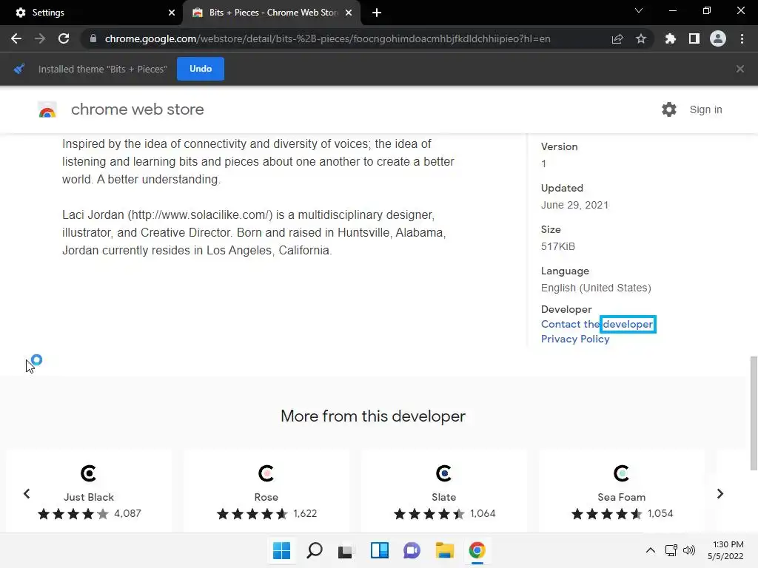Image resolution: width=758 pixels, height=568 pixels.
Task: Open the Rose theme card
Action: pyautogui.click(x=266, y=492)
